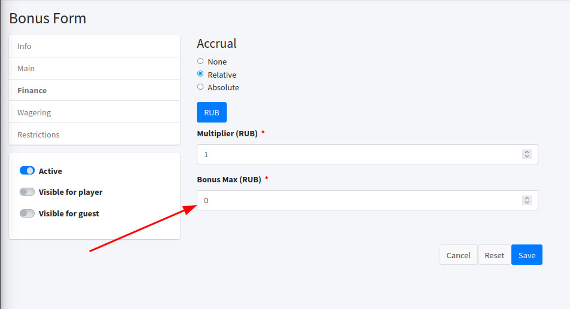Disable the Active toggle
This screenshot has height=309, width=570.
click(27, 171)
